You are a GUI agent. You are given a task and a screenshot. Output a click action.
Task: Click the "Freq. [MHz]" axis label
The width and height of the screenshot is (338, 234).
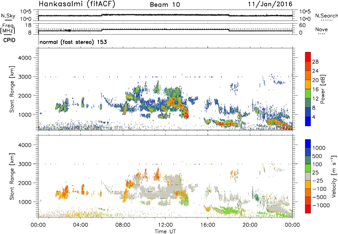coord(8,28)
